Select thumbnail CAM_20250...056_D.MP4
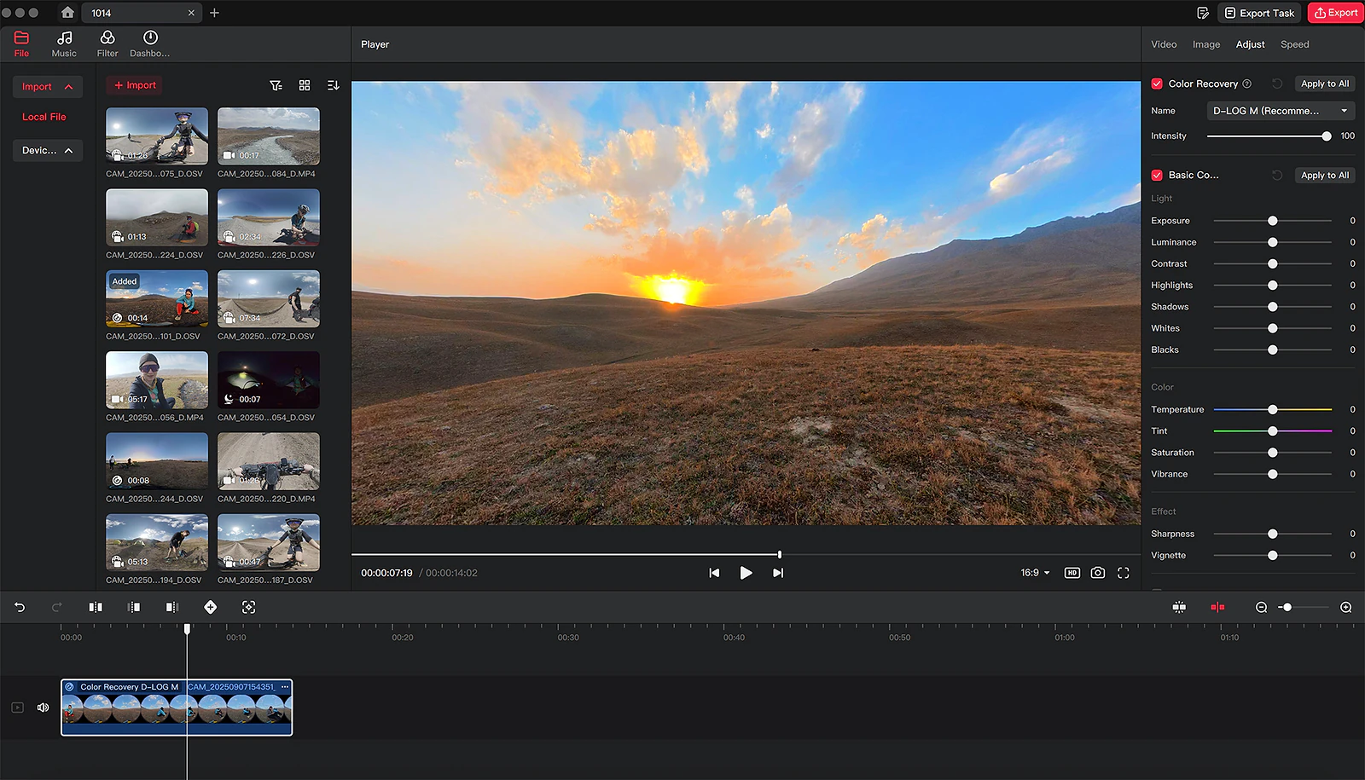The image size is (1365, 780). pos(157,380)
